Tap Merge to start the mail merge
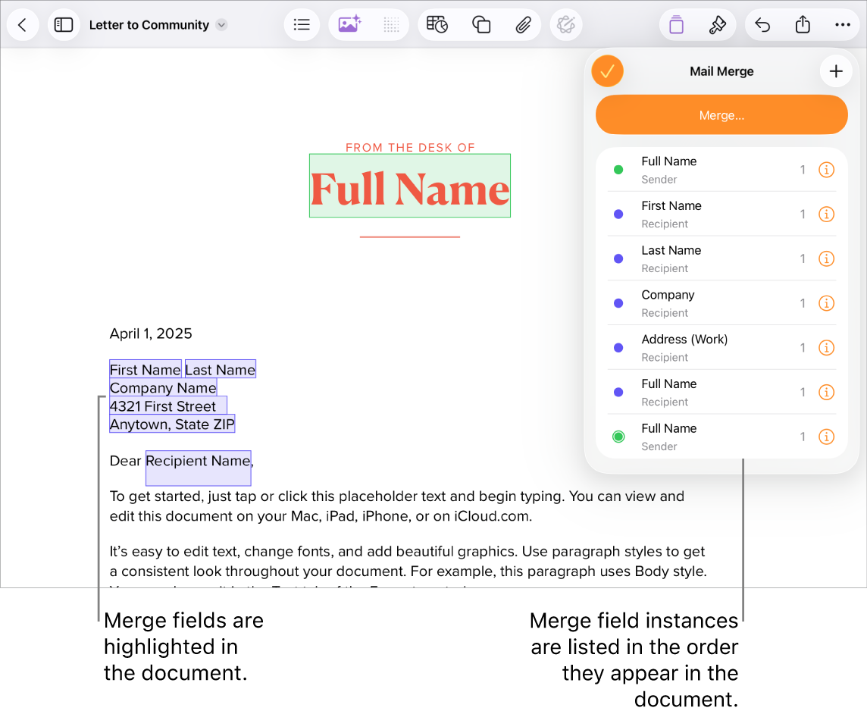Screen dimensions: 867x714 (721, 114)
